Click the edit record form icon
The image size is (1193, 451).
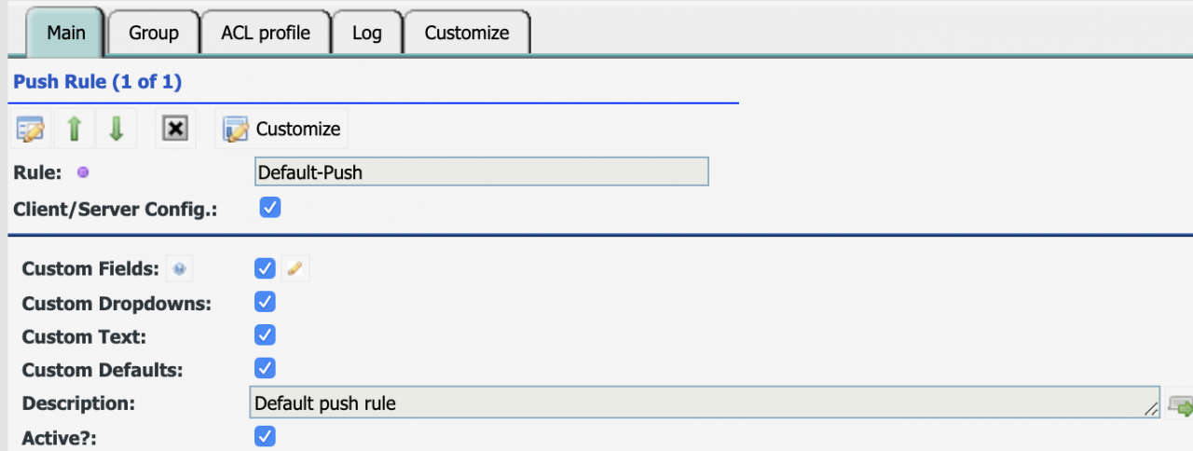point(31,129)
